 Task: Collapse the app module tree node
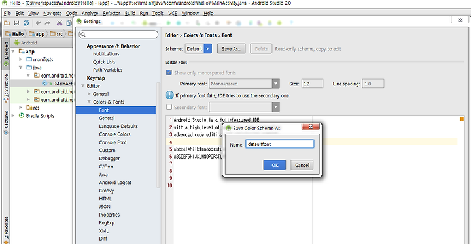tap(13, 52)
